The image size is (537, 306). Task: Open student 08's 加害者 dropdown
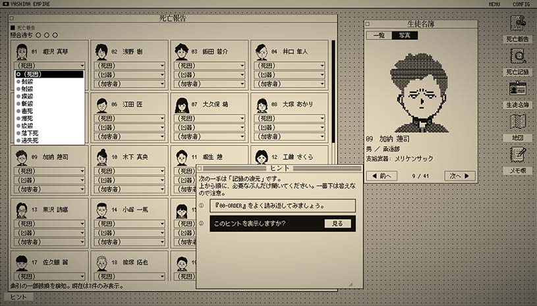click(289, 137)
